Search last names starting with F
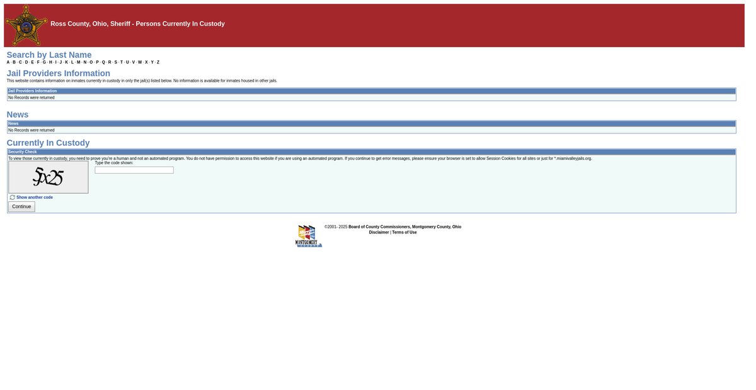756x390 pixels. coord(38,62)
